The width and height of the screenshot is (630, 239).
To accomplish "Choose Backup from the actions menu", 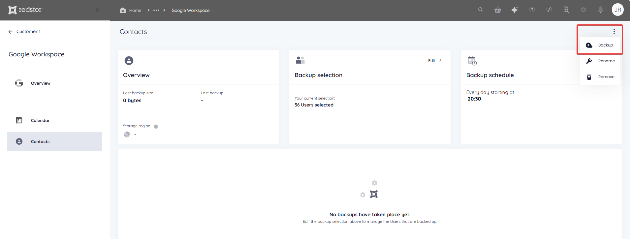I will point(600,45).
